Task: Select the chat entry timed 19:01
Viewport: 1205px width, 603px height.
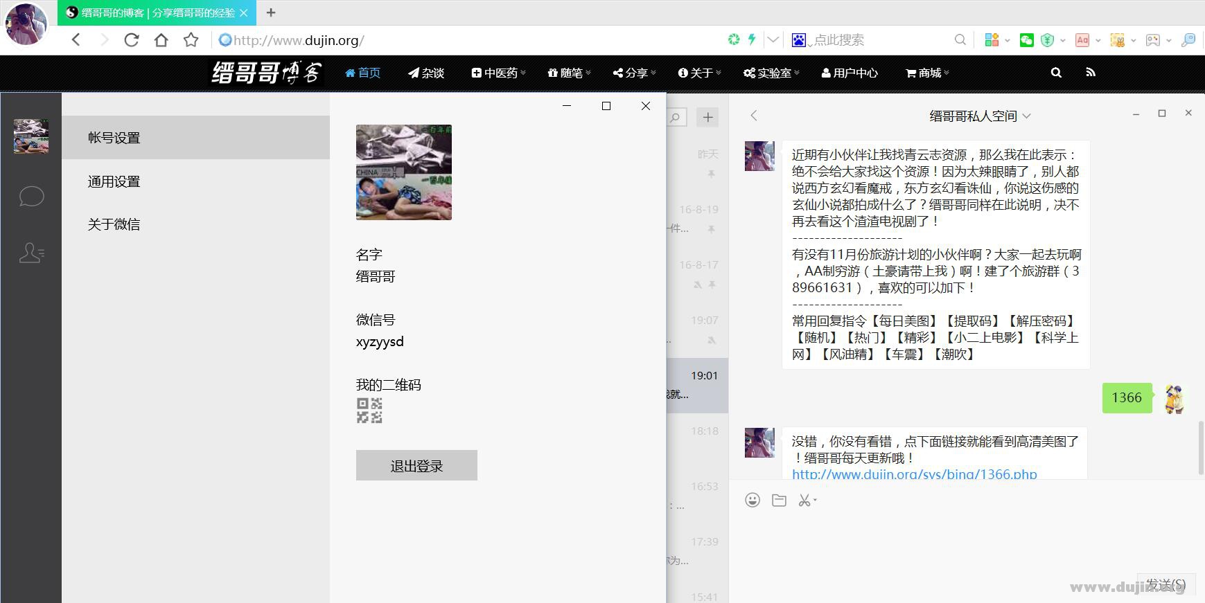Action: coord(697,386)
